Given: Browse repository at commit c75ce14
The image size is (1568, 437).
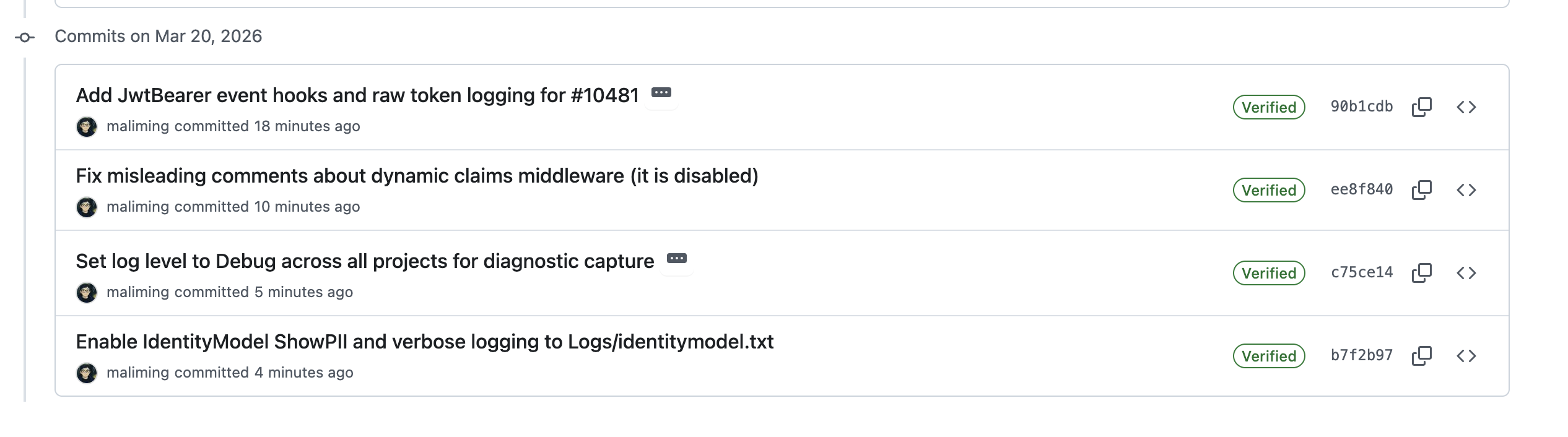Looking at the screenshot, I should pyautogui.click(x=1466, y=273).
